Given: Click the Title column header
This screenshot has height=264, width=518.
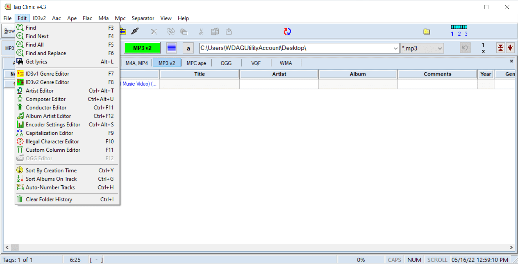Looking at the screenshot, I should pos(199,74).
